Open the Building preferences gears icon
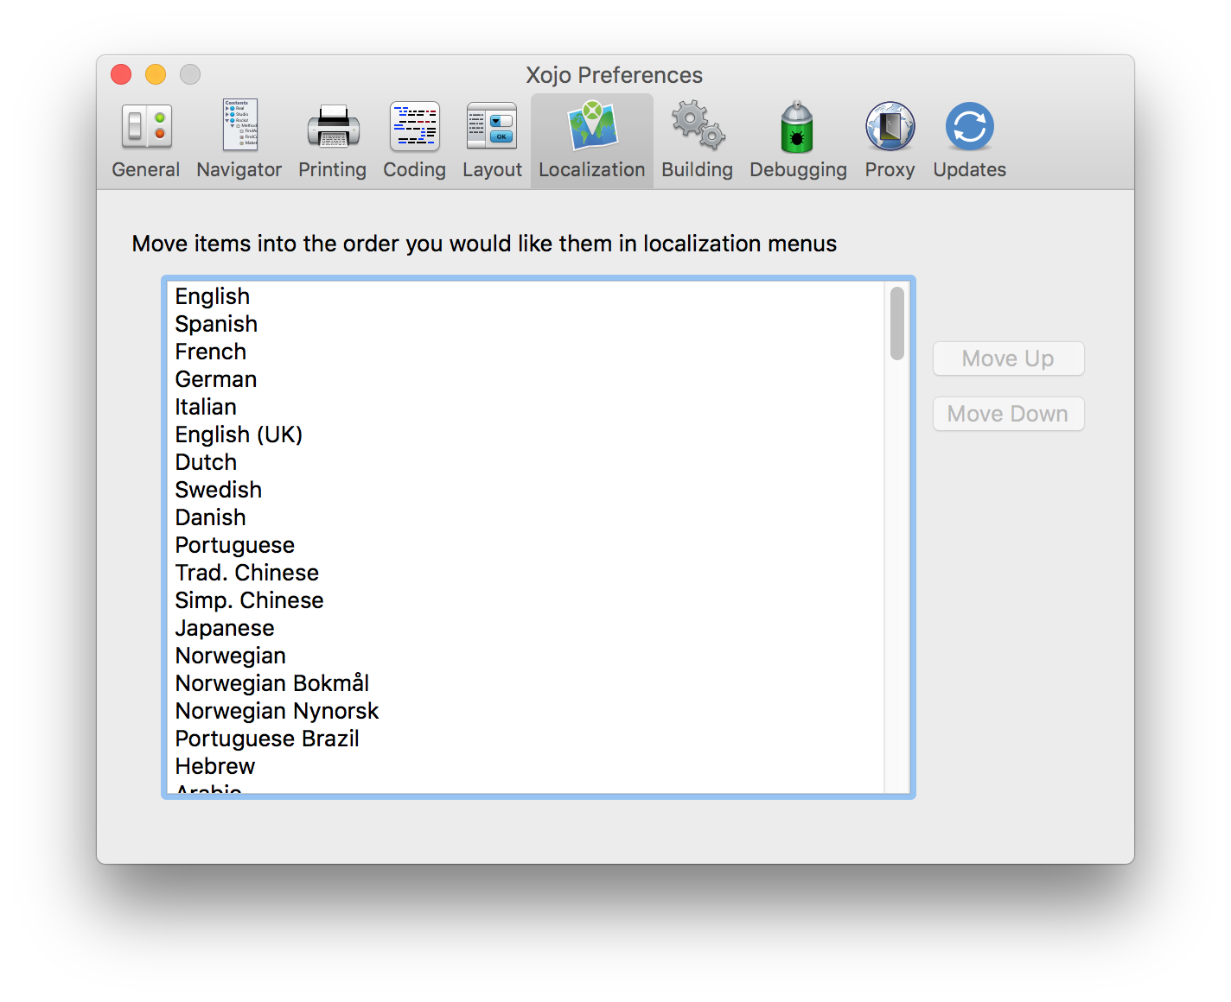This screenshot has height=1002, width=1231. coord(698,125)
